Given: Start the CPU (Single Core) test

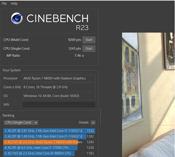Looking at the screenshot, I should click(x=89, y=49).
